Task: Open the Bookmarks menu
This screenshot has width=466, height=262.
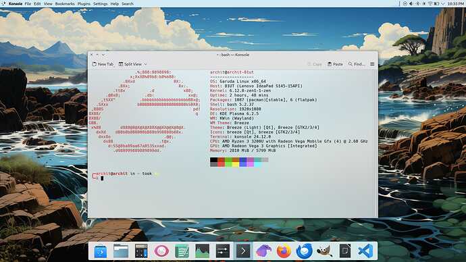Action: pos(65,4)
